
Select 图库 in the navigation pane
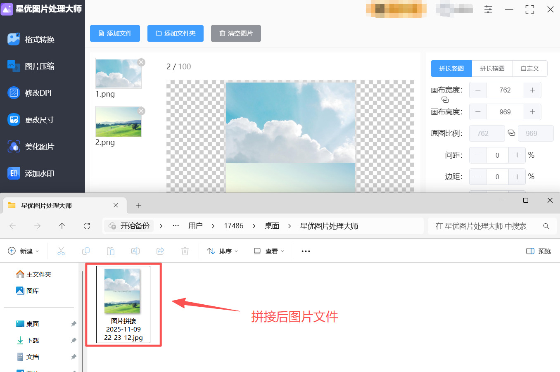pyautogui.click(x=28, y=291)
